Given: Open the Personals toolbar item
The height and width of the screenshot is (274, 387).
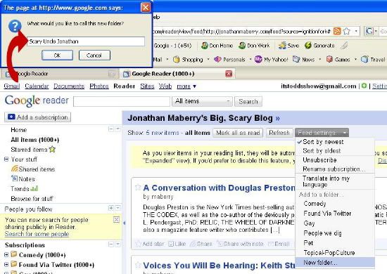Looking at the screenshot, I should [229, 60].
